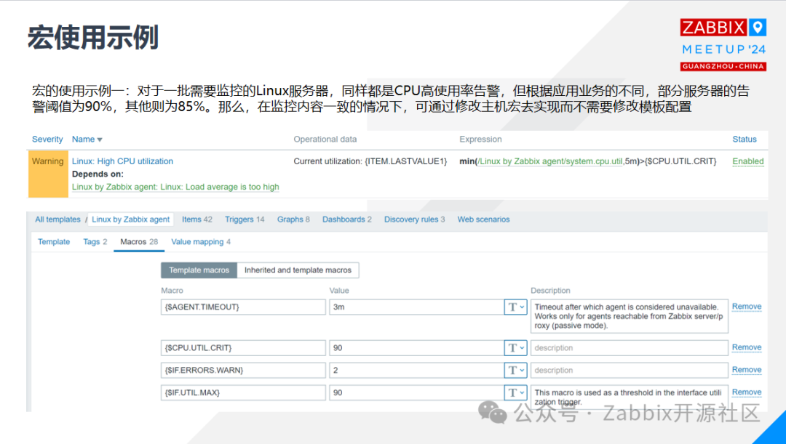This screenshot has height=444, width=786.
Task: Open the Triggers 14 section
Action: point(245,219)
